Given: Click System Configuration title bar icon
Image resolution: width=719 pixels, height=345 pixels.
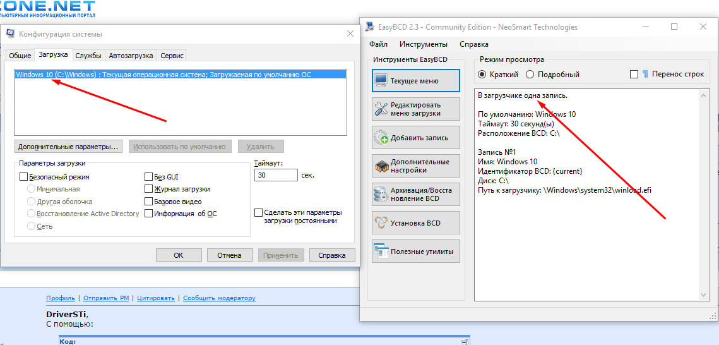Looking at the screenshot, I should [11, 34].
